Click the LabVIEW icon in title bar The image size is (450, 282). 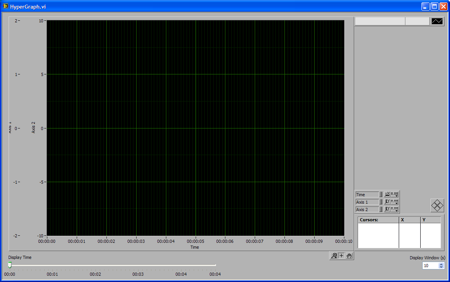click(x=5, y=6)
